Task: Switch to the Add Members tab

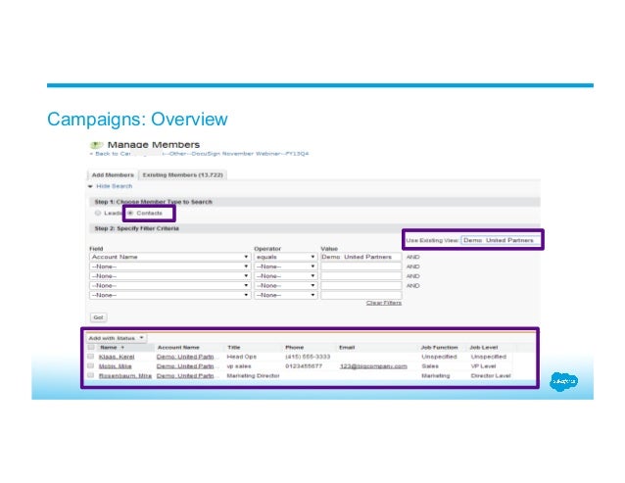Action: [x=113, y=174]
